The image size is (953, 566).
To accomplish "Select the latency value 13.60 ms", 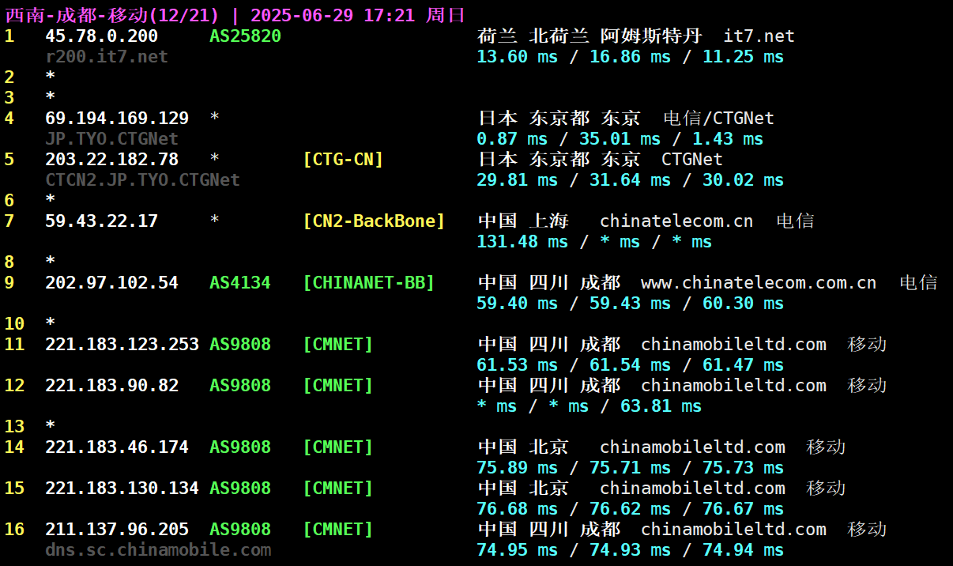I will pyautogui.click(x=518, y=57).
